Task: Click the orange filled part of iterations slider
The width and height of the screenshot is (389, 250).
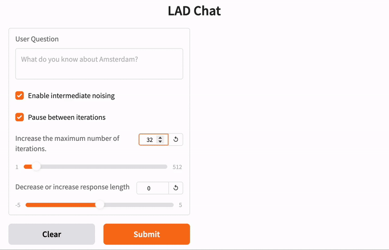Action: click(28, 167)
